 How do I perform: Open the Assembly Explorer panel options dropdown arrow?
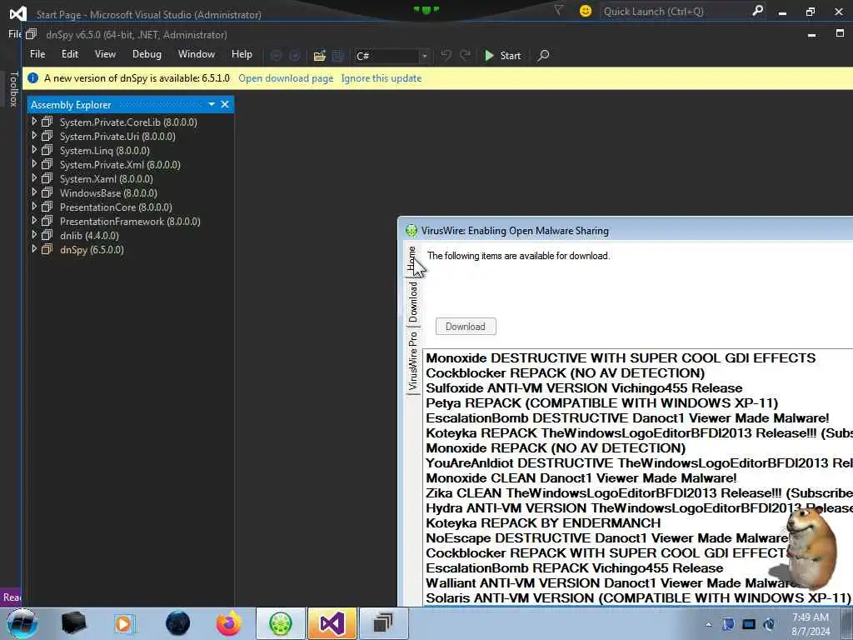(212, 104)
